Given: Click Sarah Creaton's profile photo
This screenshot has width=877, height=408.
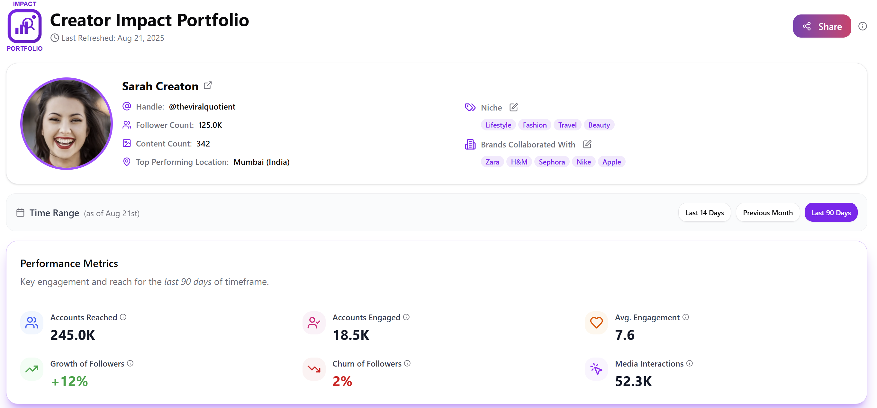Looking at the screenshot, I should (x=67, y=123).
